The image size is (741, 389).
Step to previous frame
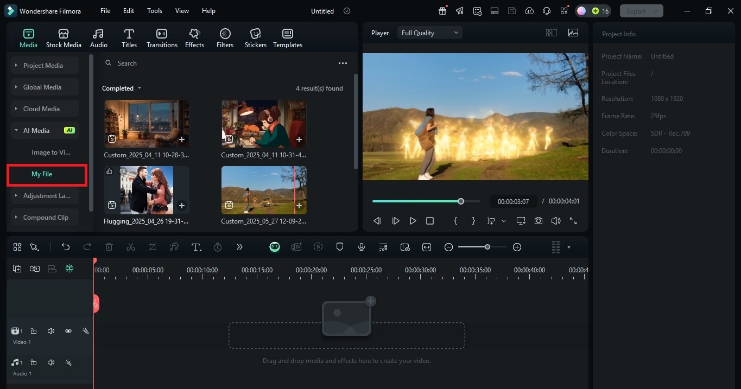click(x=377, y=221)
